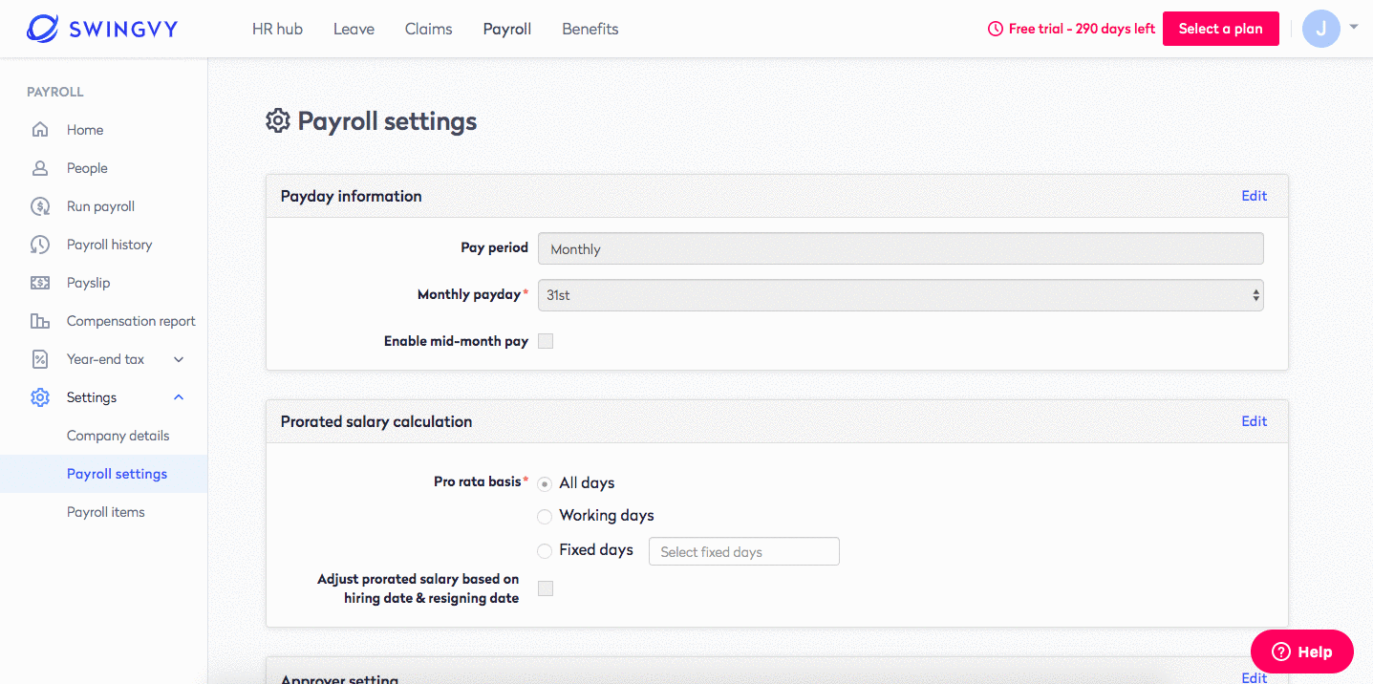Click the gear icon beside Payroll settings heading
Image resolution: width=1373 pixels, height=684 pixels.
(277, 121)
